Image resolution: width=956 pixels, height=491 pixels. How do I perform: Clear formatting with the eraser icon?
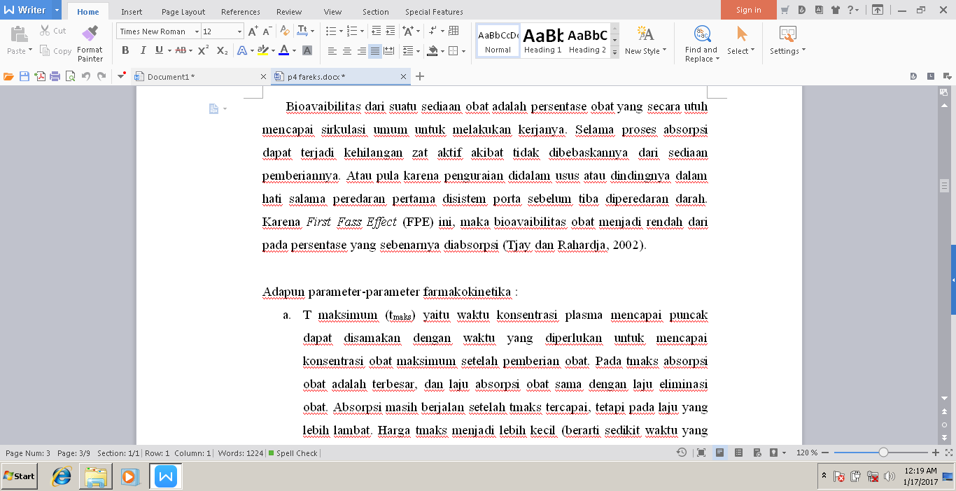[284, 31]
